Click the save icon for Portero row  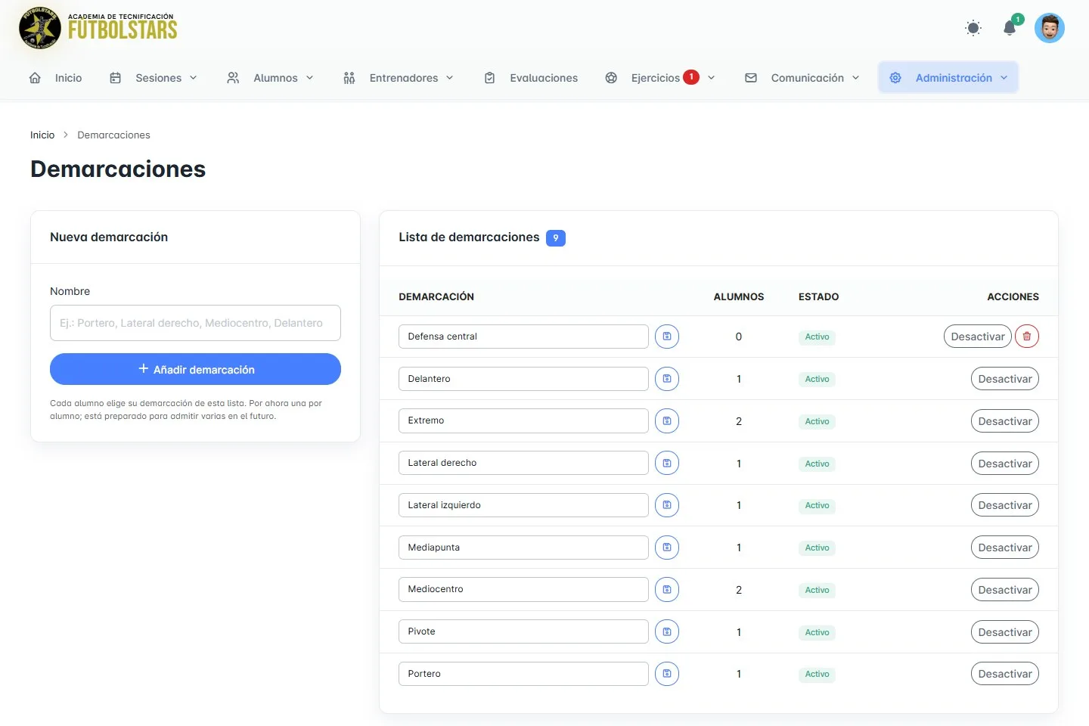(667, 674)
